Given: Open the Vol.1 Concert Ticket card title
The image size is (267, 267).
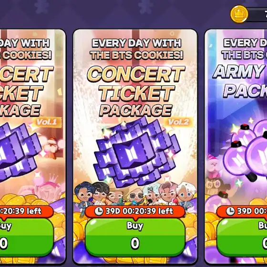Looking at the screenshot, I should pos(26,92).
